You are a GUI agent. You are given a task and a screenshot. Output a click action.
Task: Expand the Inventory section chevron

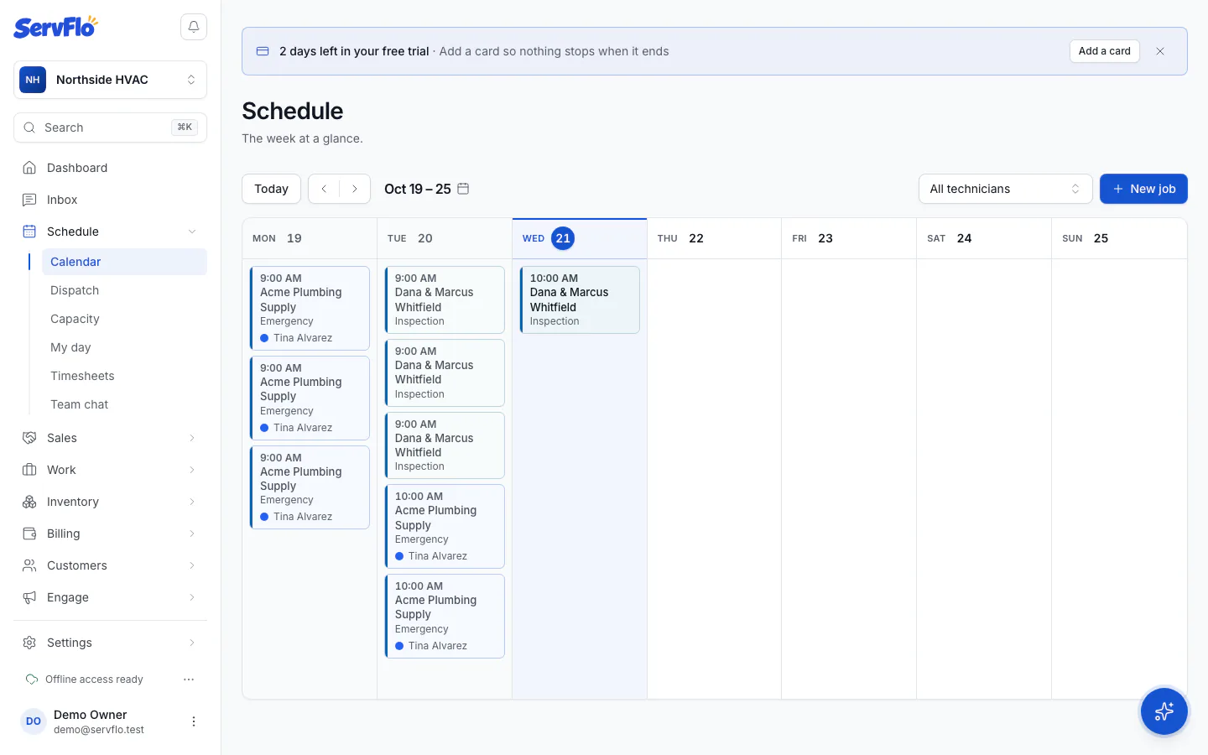click(192, 502)
